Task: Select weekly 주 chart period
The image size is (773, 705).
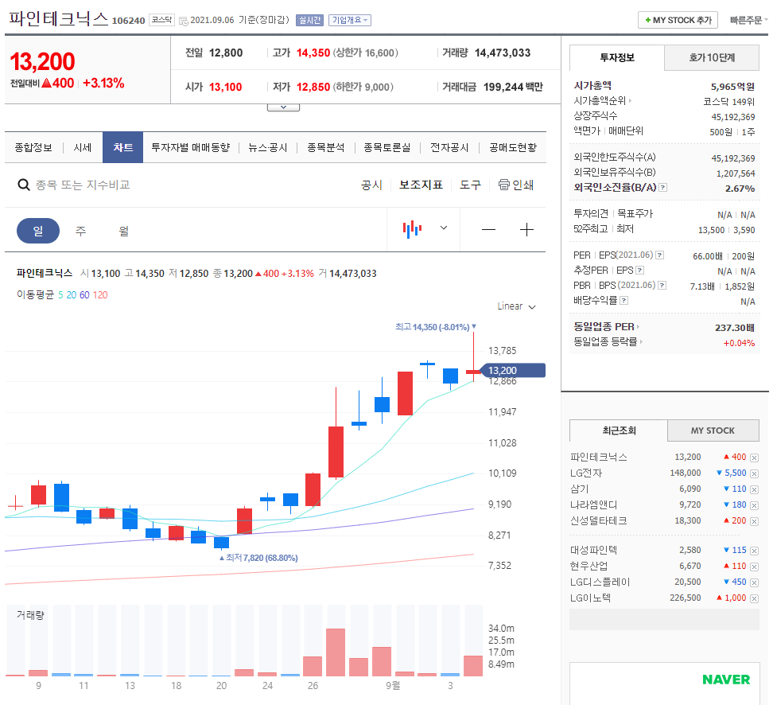Action: coord(80,231)
